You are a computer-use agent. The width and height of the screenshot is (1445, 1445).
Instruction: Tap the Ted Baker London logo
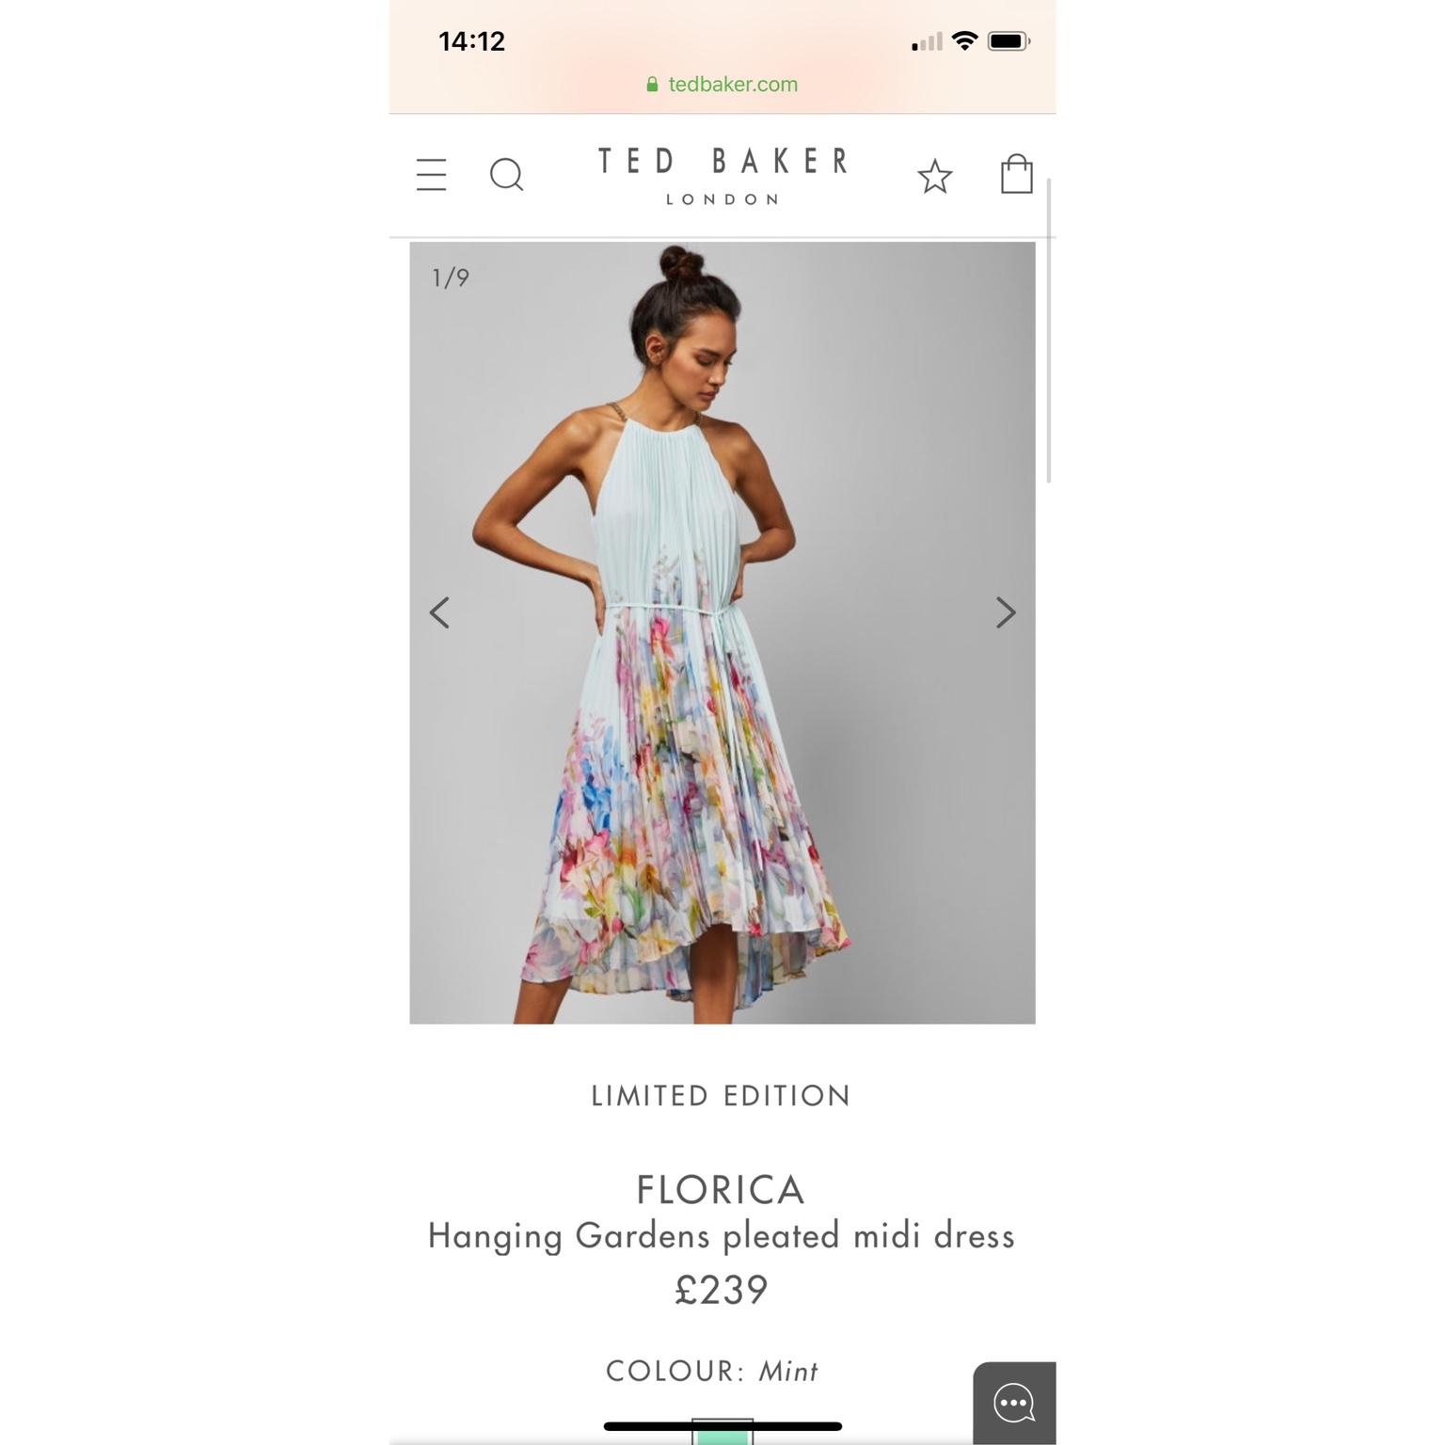tap(722, 176)
